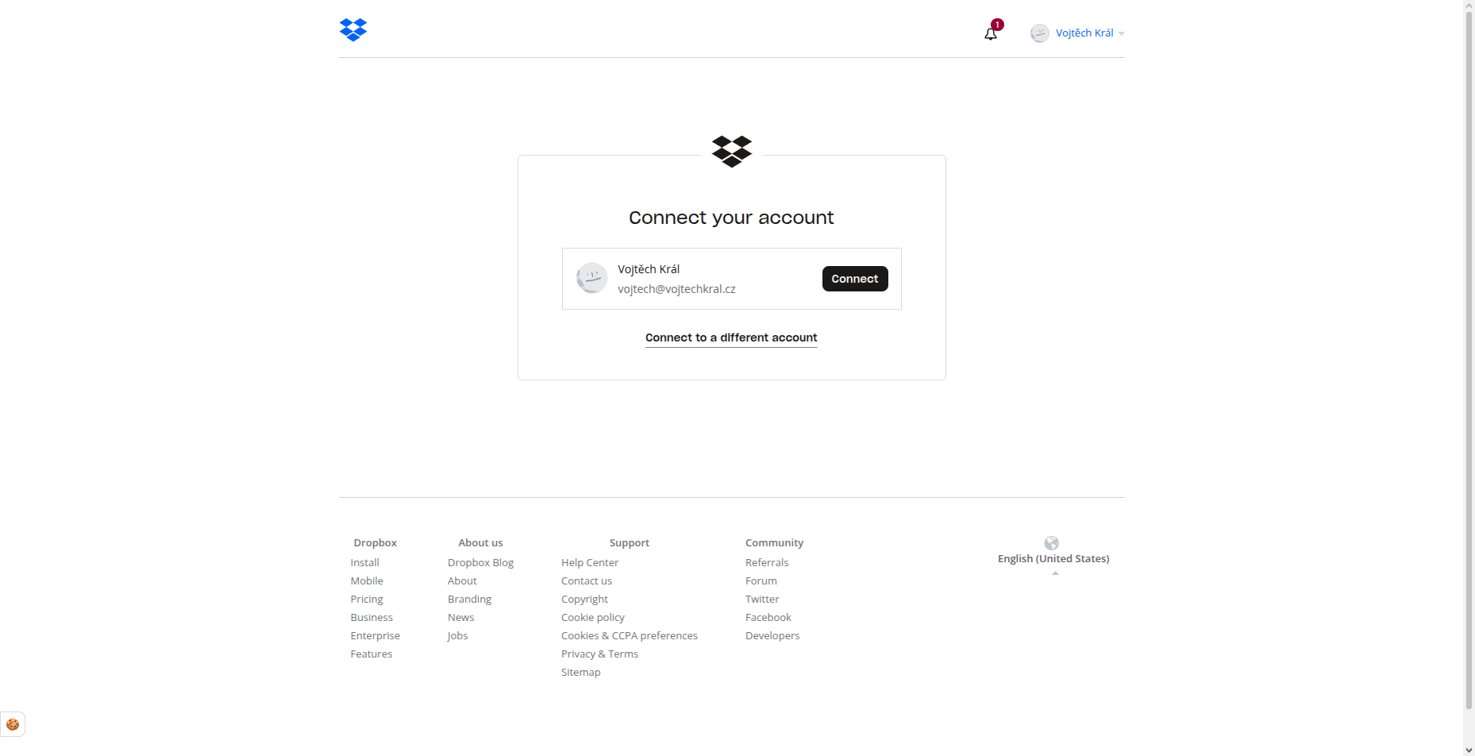Open the Dropbox Blog link
Screen dimensions: 1475x756
tap(481, 562)
